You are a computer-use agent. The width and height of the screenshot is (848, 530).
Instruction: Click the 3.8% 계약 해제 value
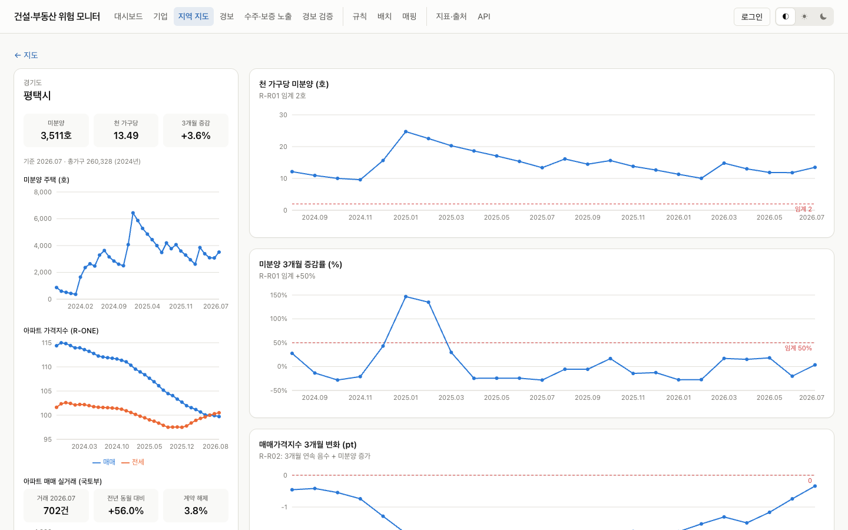(x=196, y=511)
